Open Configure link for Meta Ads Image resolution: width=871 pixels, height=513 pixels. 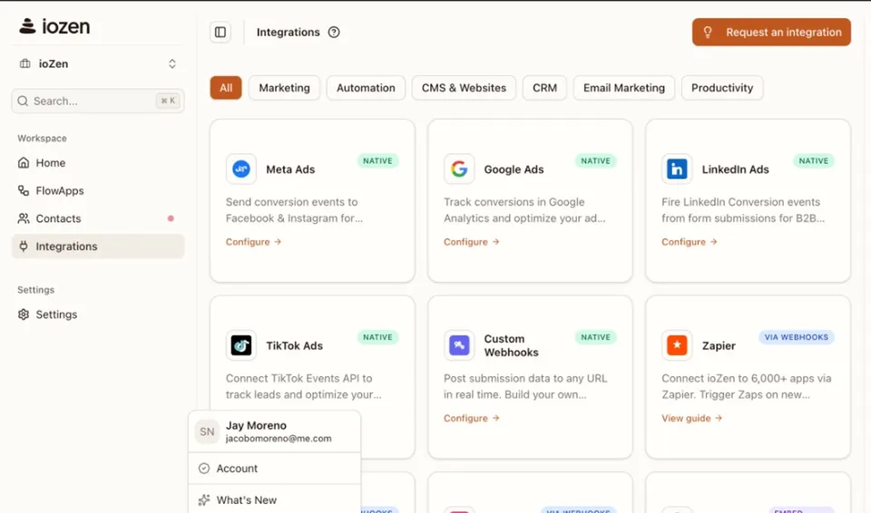coord(253,241)
